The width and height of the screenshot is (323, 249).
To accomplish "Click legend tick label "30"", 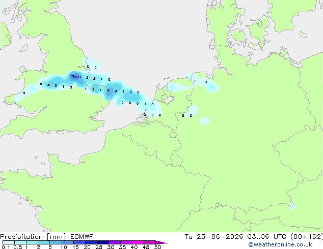I will tap(111, 247).
